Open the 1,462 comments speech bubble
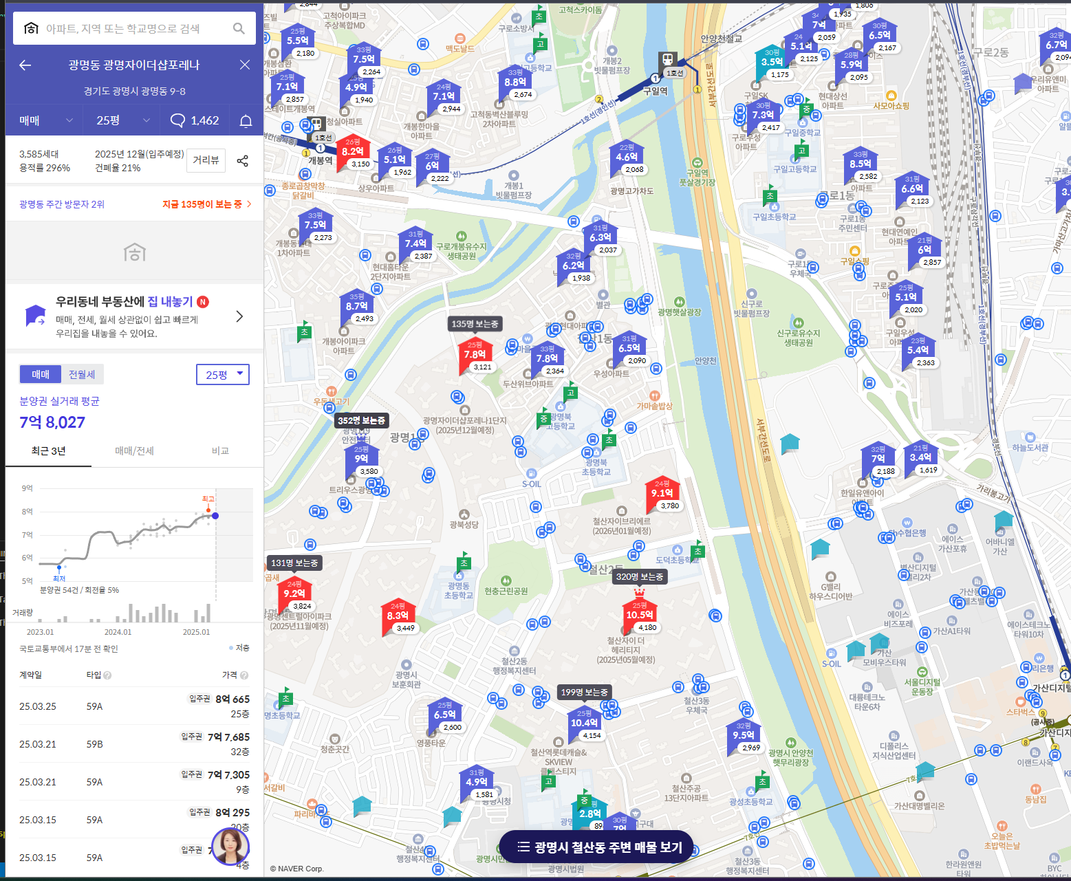 (195, 120)
